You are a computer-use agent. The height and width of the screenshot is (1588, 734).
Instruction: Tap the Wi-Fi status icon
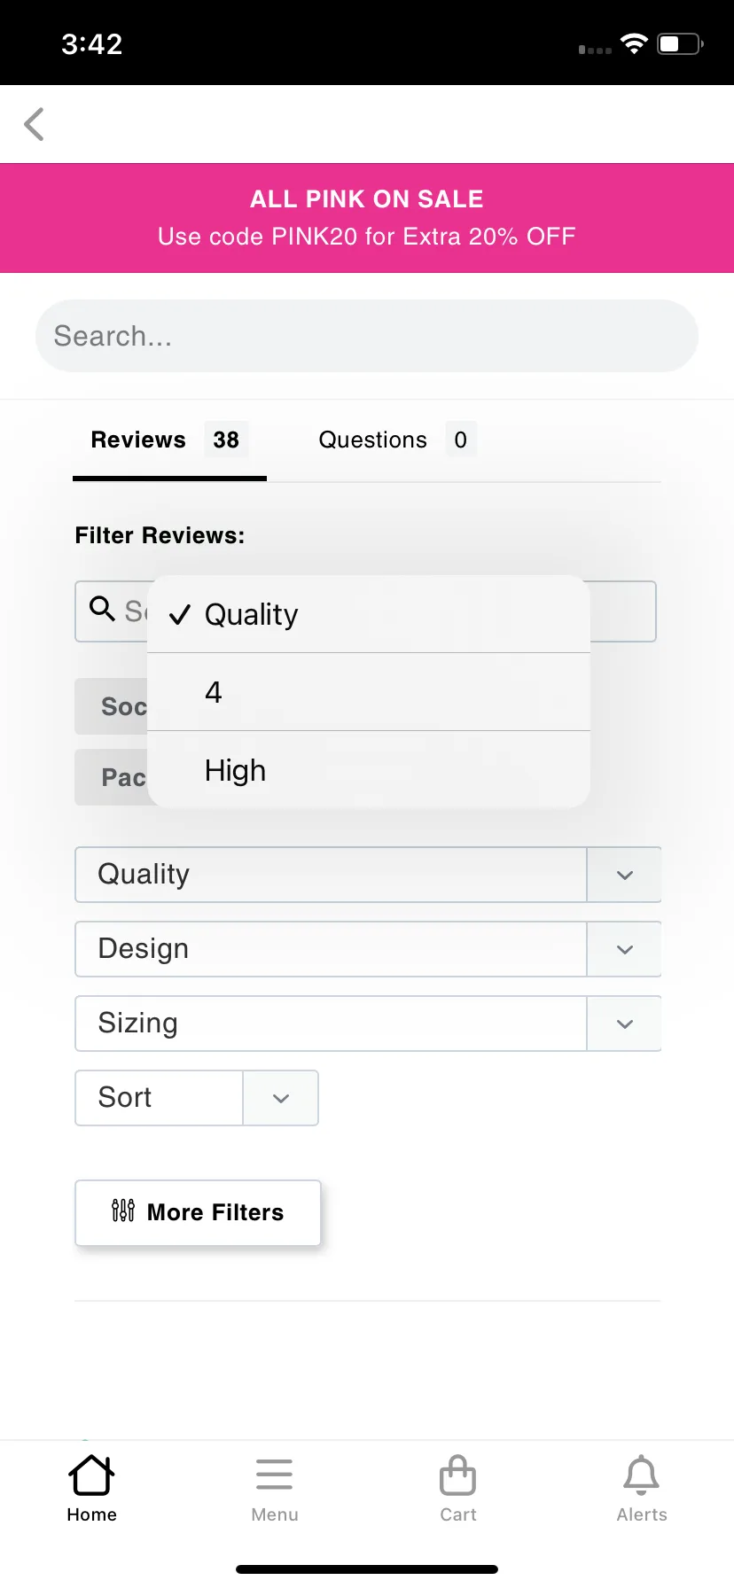(634, 43)
